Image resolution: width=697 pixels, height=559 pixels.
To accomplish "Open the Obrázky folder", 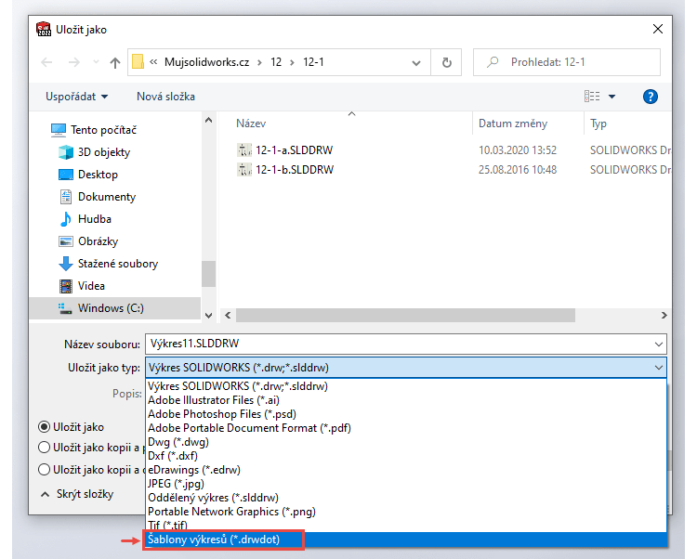I will [x=99, y=241].
